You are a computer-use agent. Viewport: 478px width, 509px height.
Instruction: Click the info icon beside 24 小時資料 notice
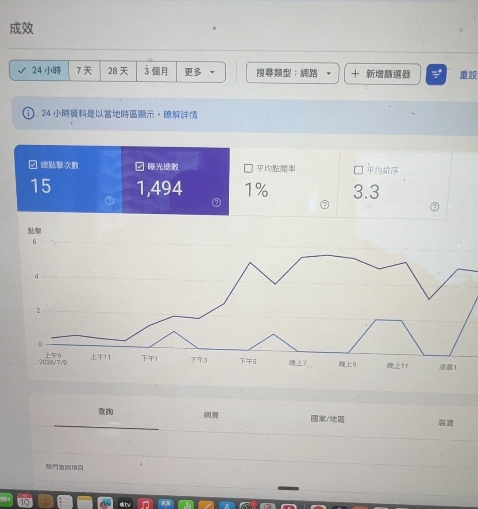(x=29, y=113)
